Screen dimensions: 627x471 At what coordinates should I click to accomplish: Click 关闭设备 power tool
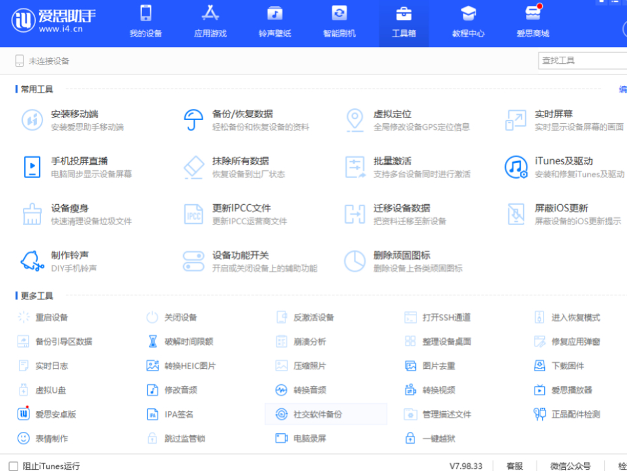click(172, 317)
